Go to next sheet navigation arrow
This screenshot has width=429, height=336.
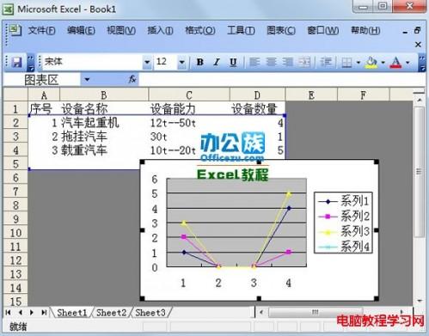tap(32, 313)
